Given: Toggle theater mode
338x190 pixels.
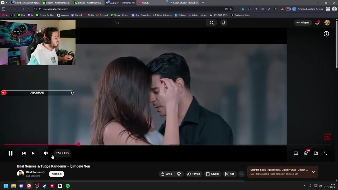Looking at the screenshot, I should point(316,153).
